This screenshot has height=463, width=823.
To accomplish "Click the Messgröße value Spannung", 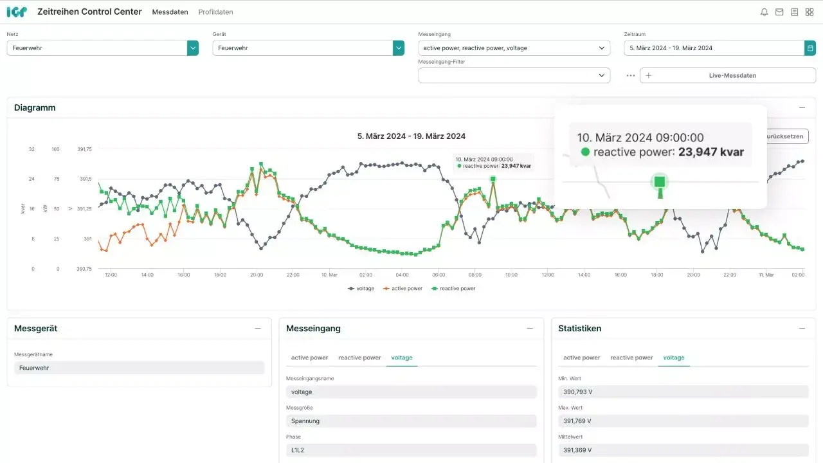I will [411, 421].
